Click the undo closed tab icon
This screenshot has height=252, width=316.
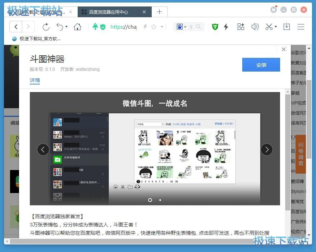click(60, 27)
